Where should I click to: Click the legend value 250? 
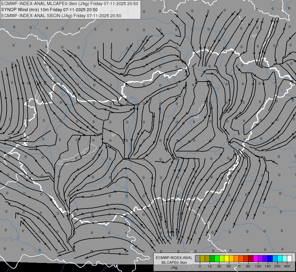tap(277, 266)
